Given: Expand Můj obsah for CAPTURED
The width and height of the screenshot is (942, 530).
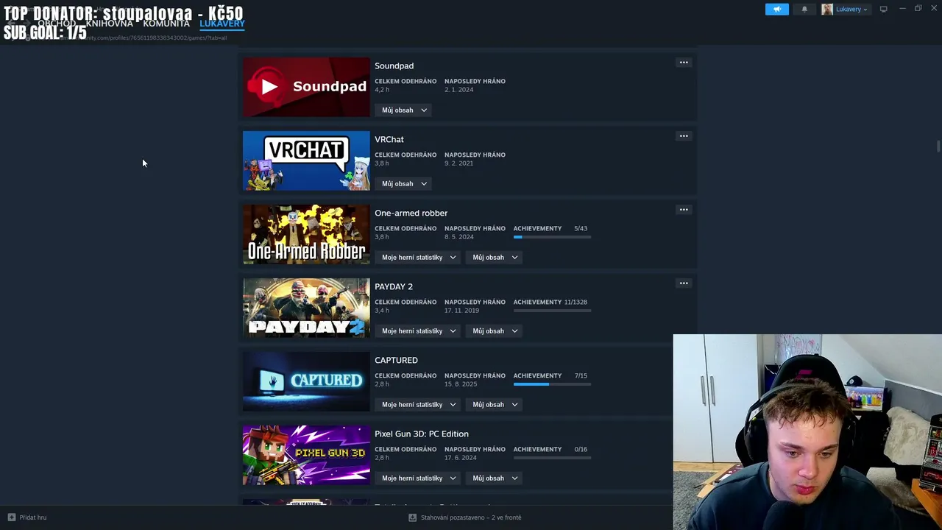Looking at the screenshot, I should click(x=495, y=405).
